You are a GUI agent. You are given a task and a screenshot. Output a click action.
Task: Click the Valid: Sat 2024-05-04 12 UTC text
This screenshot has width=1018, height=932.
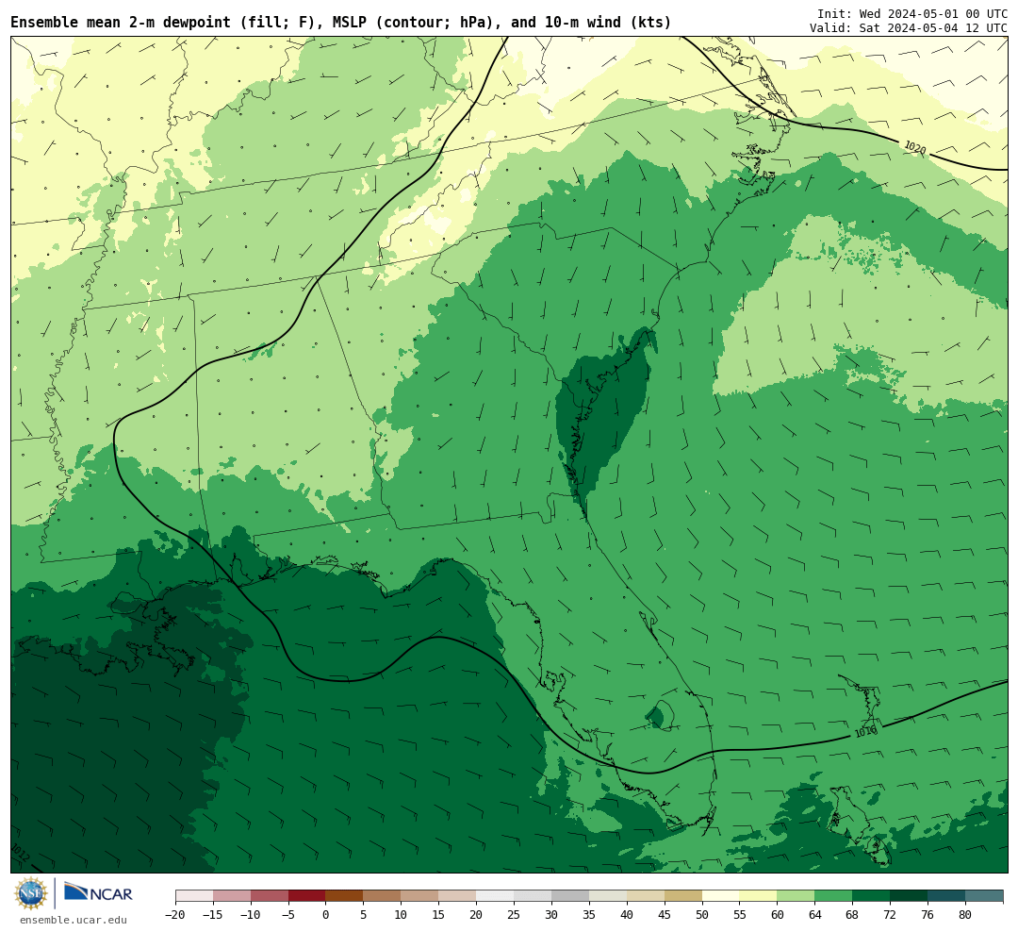[x=909, y=28]
